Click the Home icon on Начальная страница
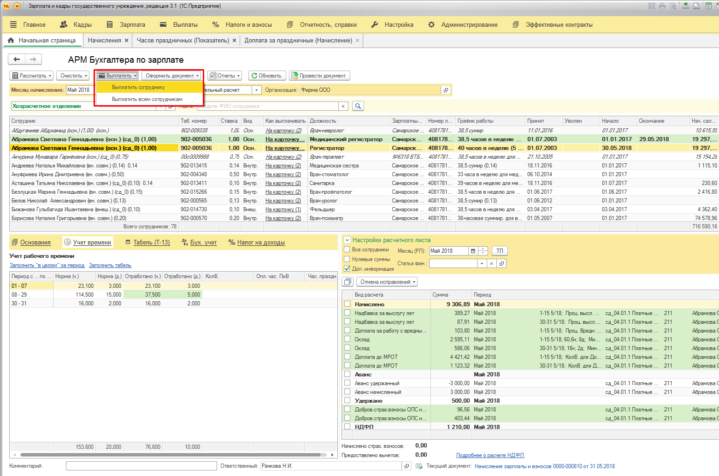This screenshot has height=476, width=719. (x=11, y=41)
